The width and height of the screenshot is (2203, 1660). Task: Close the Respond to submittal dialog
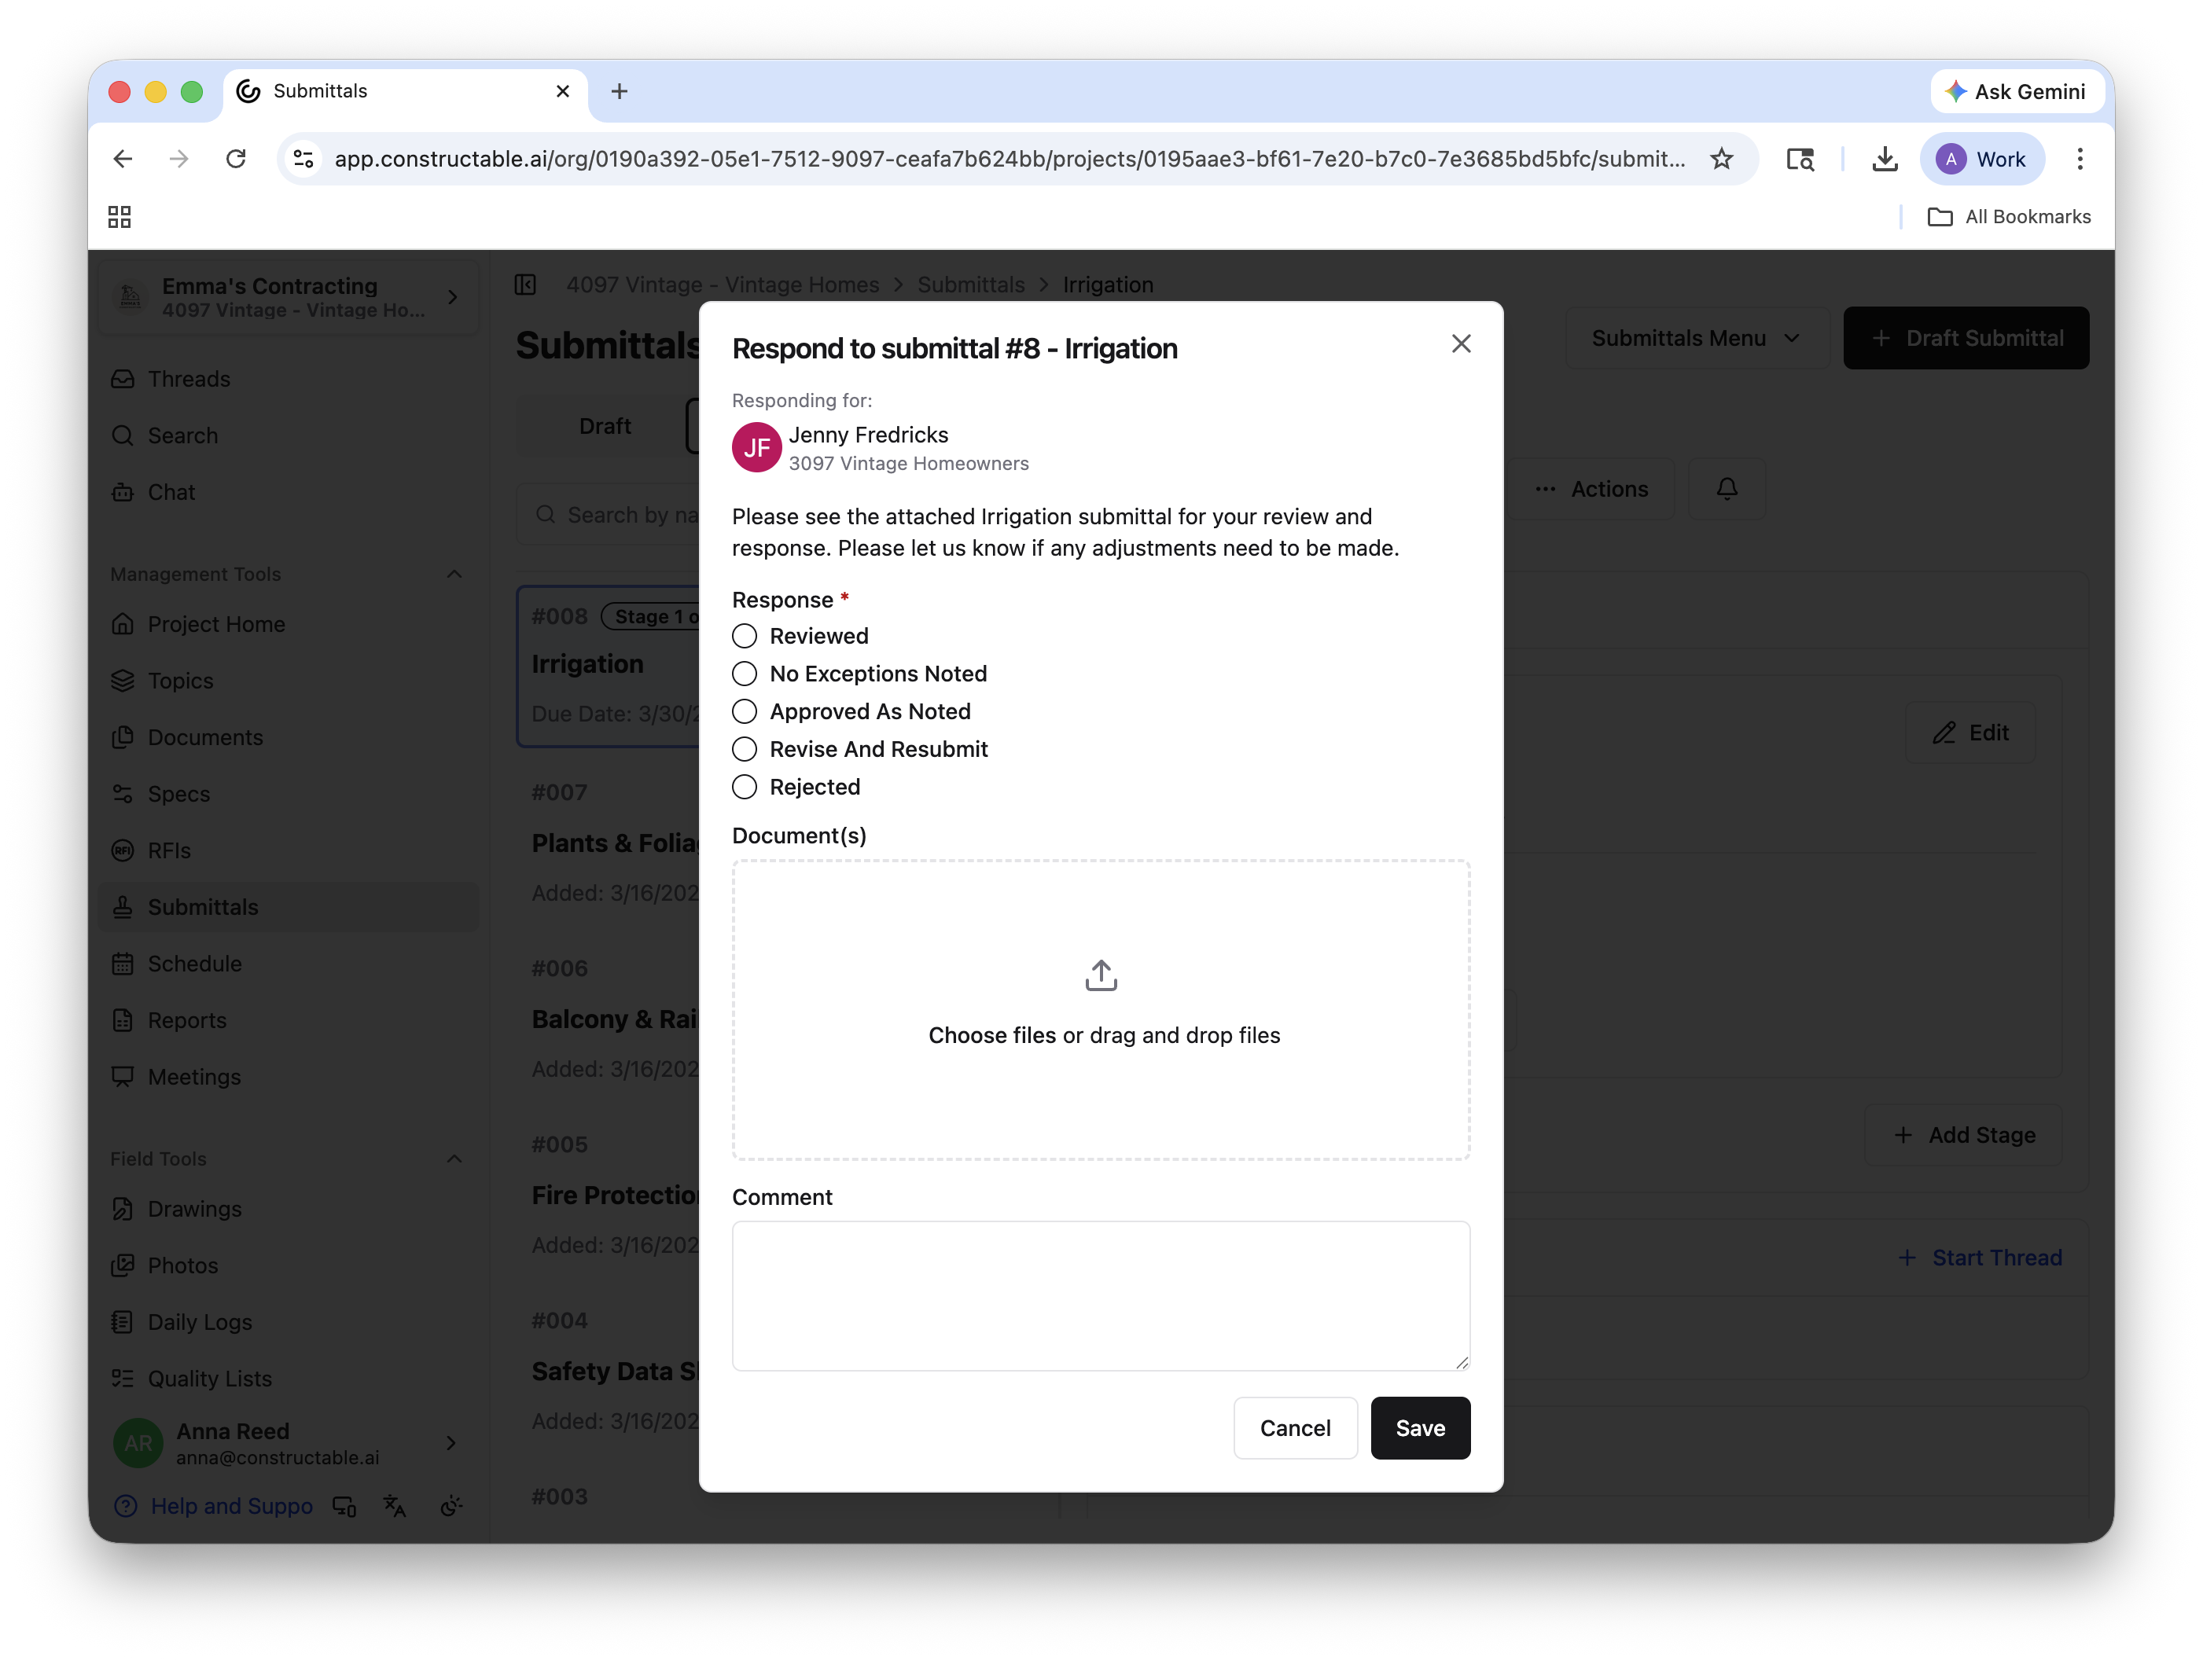(1461, 343)
